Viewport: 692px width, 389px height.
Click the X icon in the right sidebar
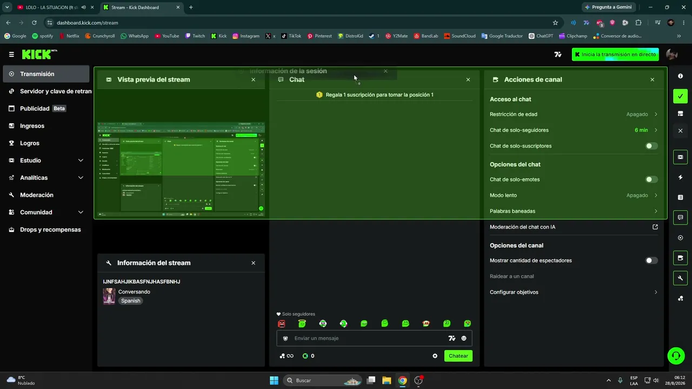click(681, 131)
